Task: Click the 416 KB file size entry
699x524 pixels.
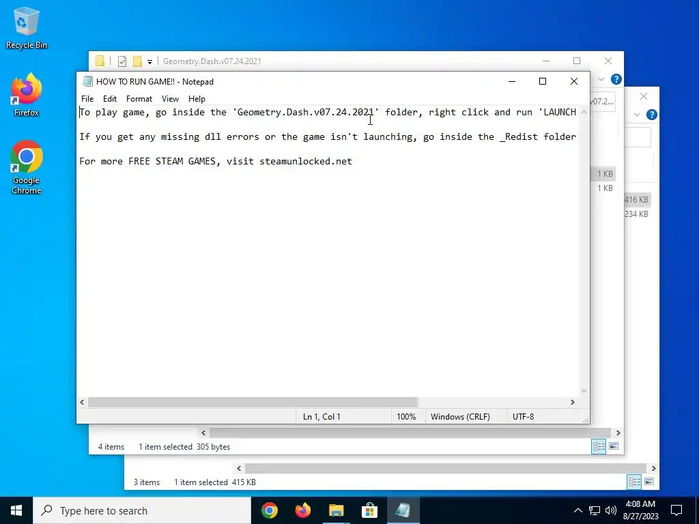Action: coord(637,200)
